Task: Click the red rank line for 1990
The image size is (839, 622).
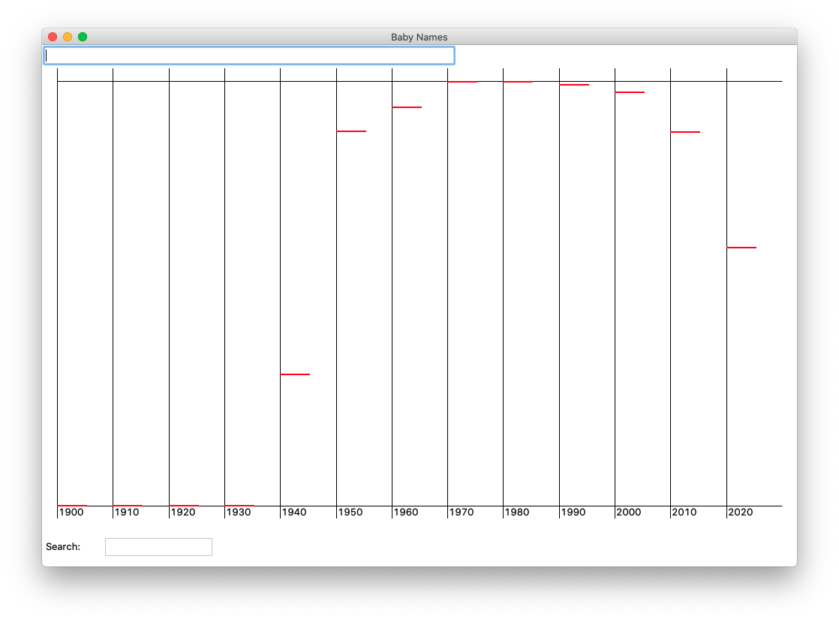Action: pos(574,85)
